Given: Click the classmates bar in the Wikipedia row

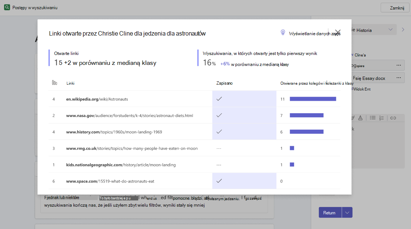Looking at the screenshot, I should [x=313, y=99].
